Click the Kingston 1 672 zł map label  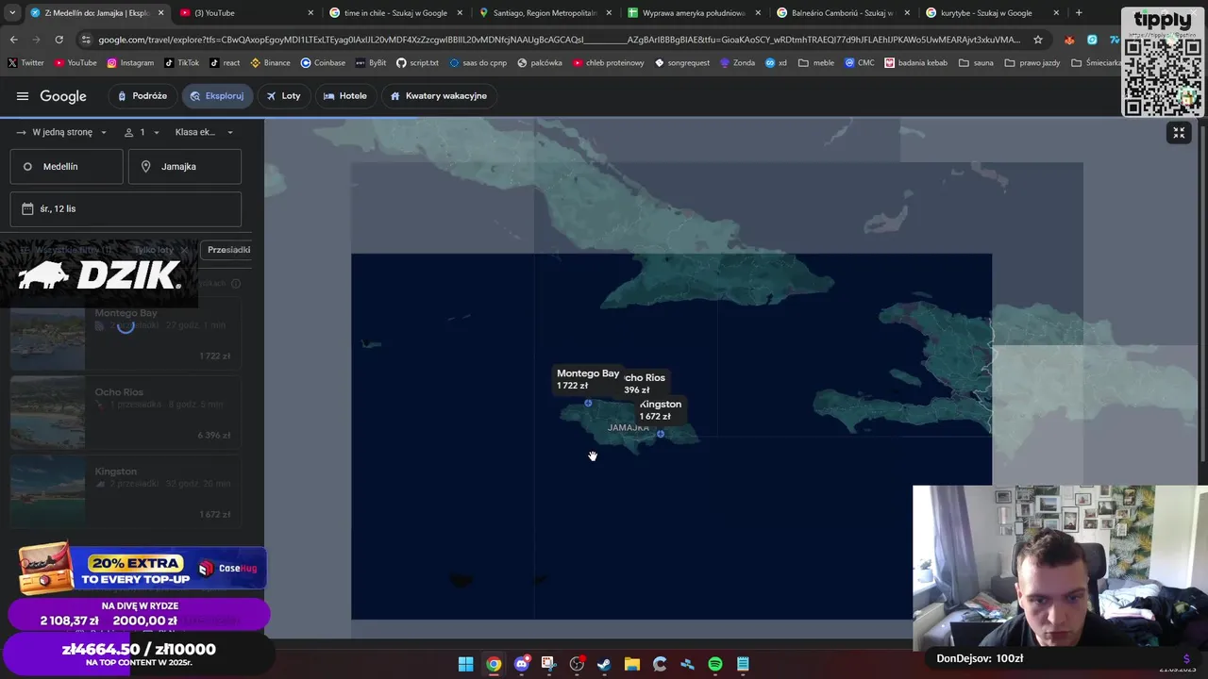coord(660,410)
